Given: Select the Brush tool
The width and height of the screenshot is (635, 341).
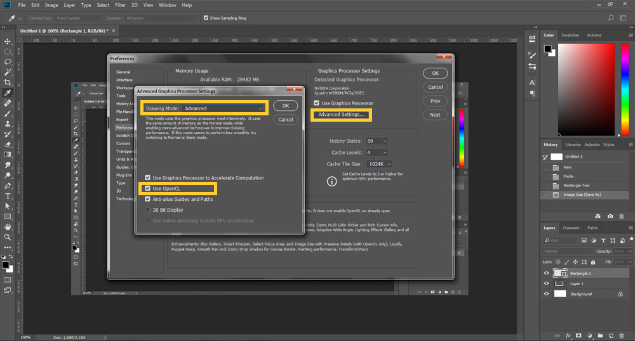Looking at the screenshot, I should tap(7, 113).
